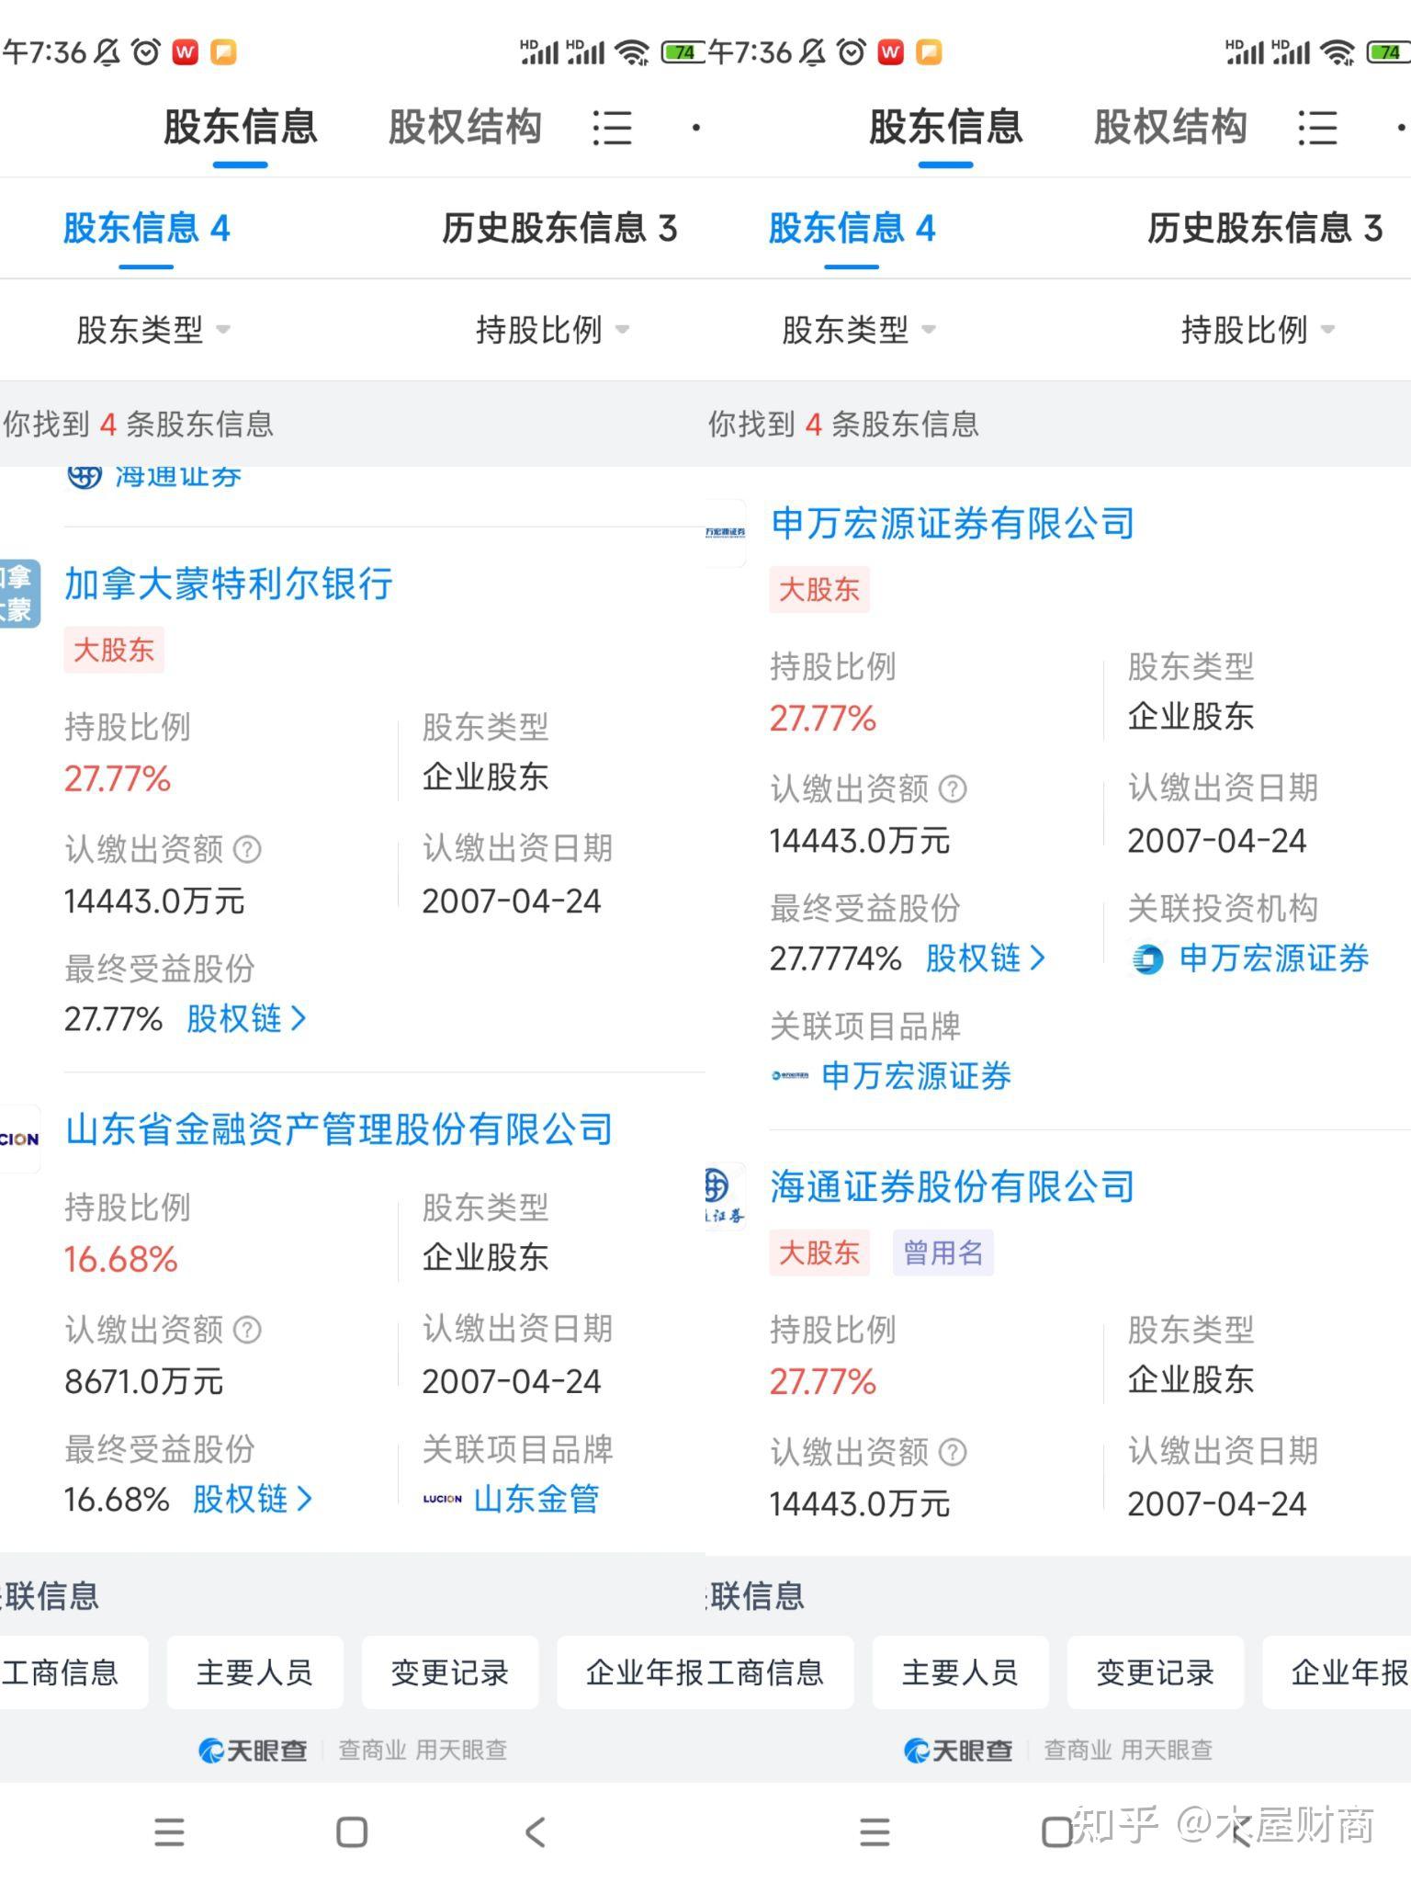Tap 加拿大蒙特利尔银行 logo thumbnail

coord(18,594)
